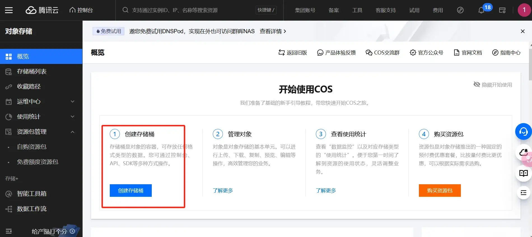Image resolution: width=532 pixels, height=237 pixels.
Task: Open 存储桶列表 in the sidebar
Action: click(x=32, y=71)
